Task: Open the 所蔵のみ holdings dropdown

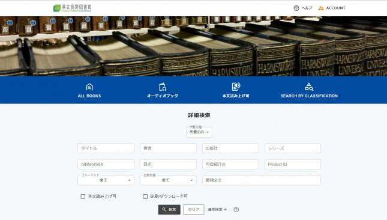Action: coord(199,132)
